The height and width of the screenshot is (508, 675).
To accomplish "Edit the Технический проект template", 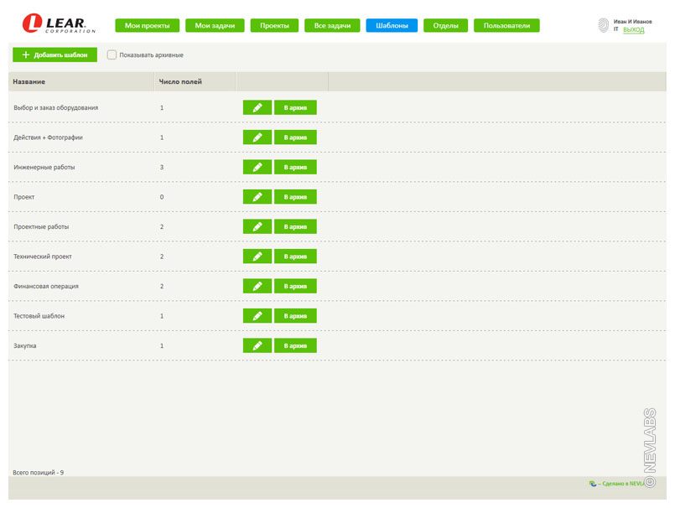I will point(257,257).
